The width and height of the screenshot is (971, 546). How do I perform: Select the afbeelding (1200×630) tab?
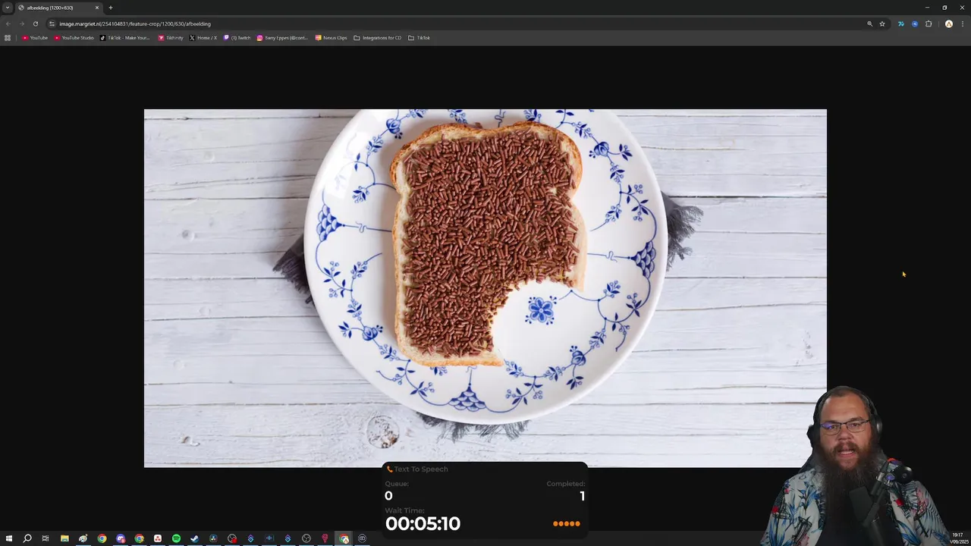click(59, 8)
